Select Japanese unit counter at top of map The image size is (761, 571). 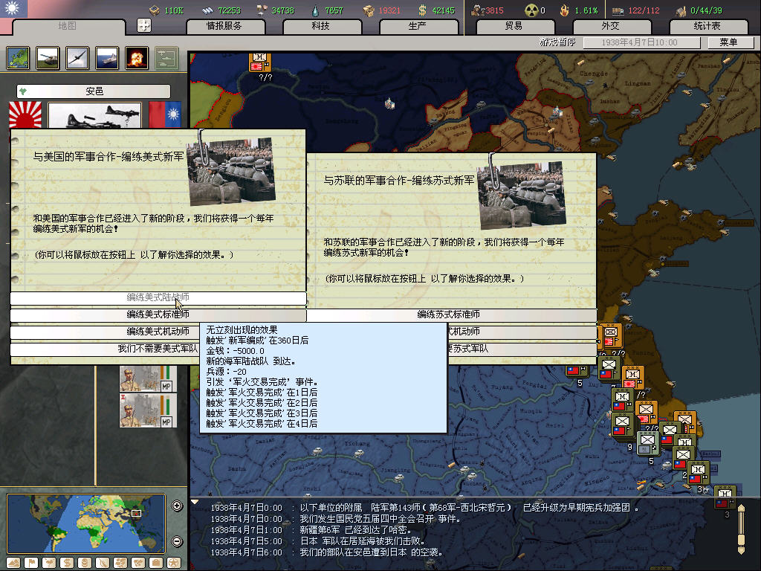(x=259, y=62)
